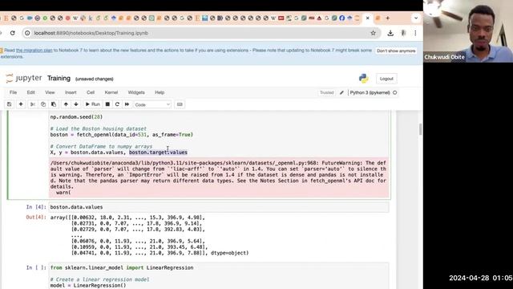The image size is (513, 289).
Task: Open the browser downloads icon
Action: coord(390,33)
